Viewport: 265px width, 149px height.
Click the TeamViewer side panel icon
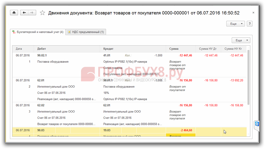pos(257,124)
